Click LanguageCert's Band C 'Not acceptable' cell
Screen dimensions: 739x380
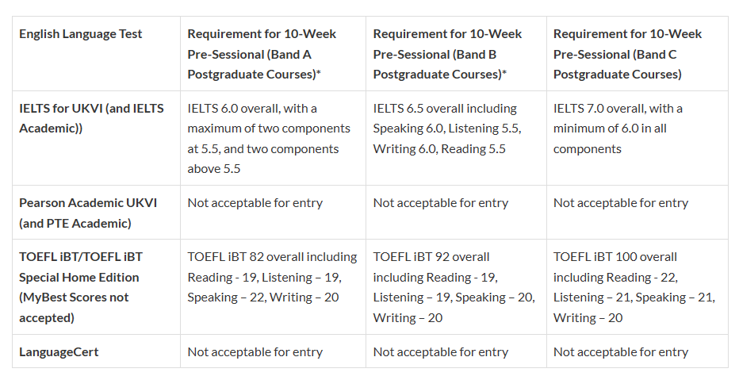(x=621, y=352)
